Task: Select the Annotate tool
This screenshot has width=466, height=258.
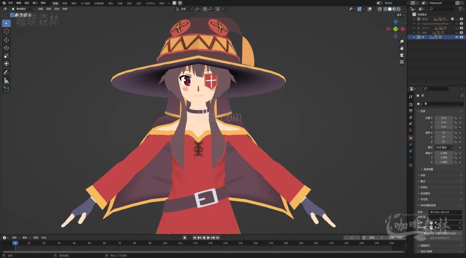Action: coord(6,72)
